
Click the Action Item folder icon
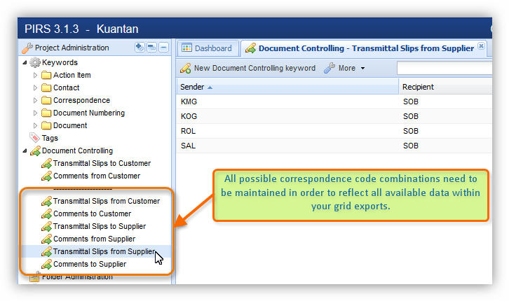coord(46,75)
